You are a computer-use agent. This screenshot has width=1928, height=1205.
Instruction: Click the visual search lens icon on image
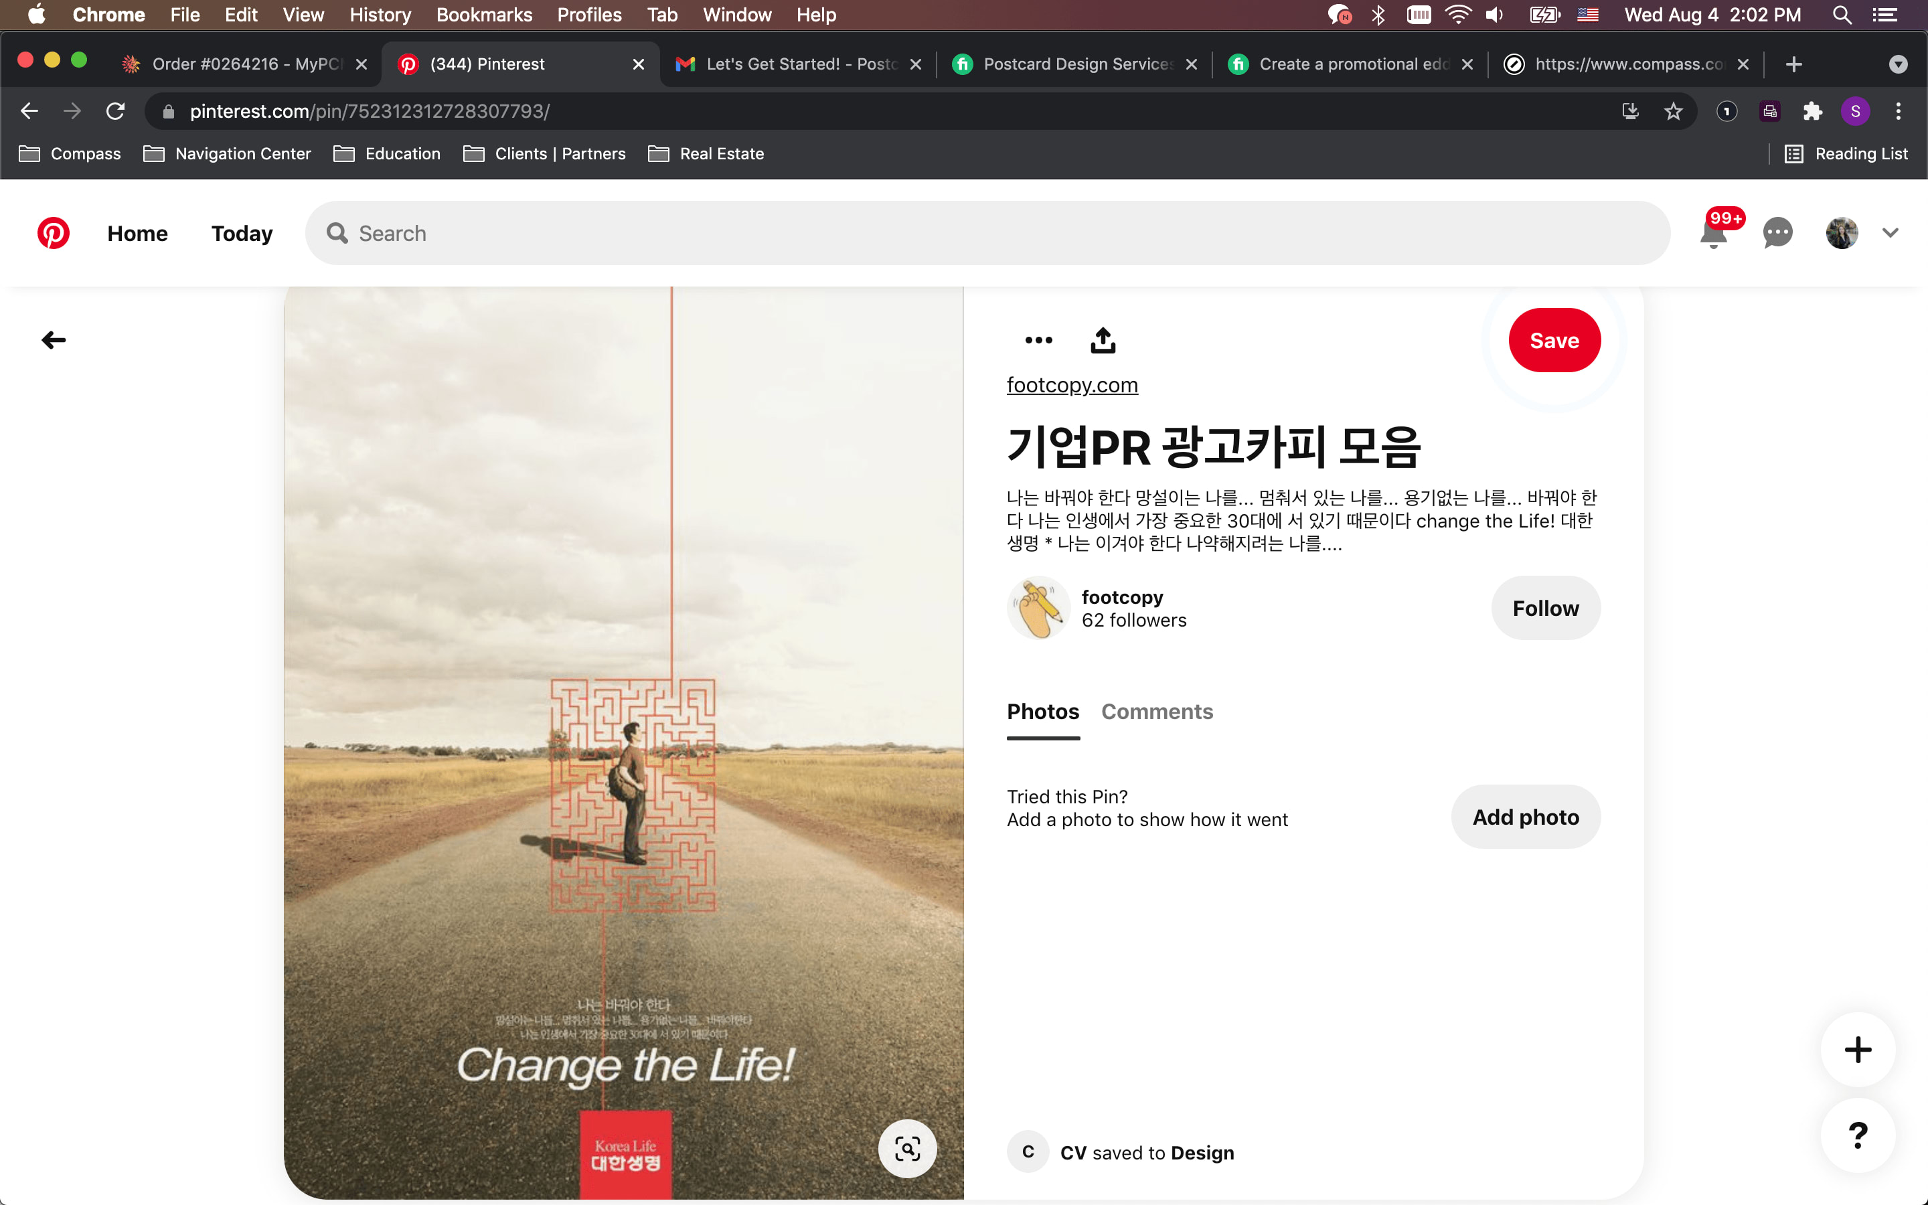[x=908, y=1148]
